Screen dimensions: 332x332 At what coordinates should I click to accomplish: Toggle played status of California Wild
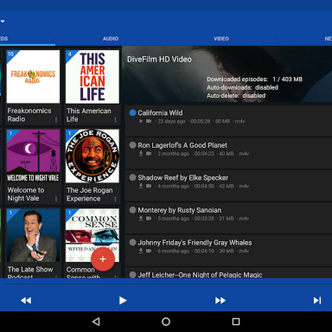[132, 113]
